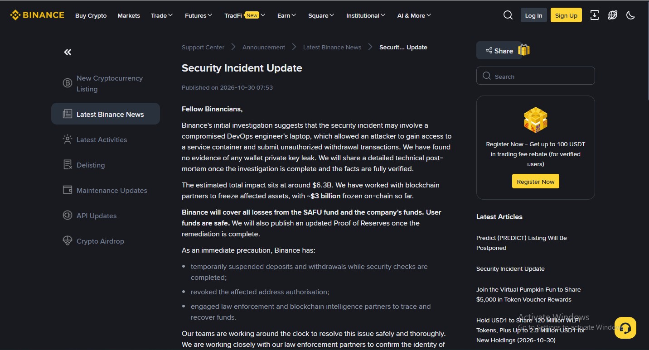Click the Maintenance Updates wallet icon
This screenshot has width=649, height=350.
click(68, 190)
